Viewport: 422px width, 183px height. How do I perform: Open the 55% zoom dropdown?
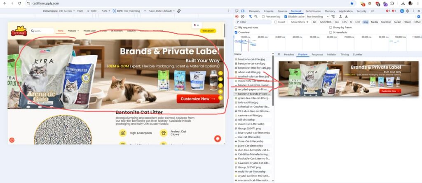click(x=106, y=11)
